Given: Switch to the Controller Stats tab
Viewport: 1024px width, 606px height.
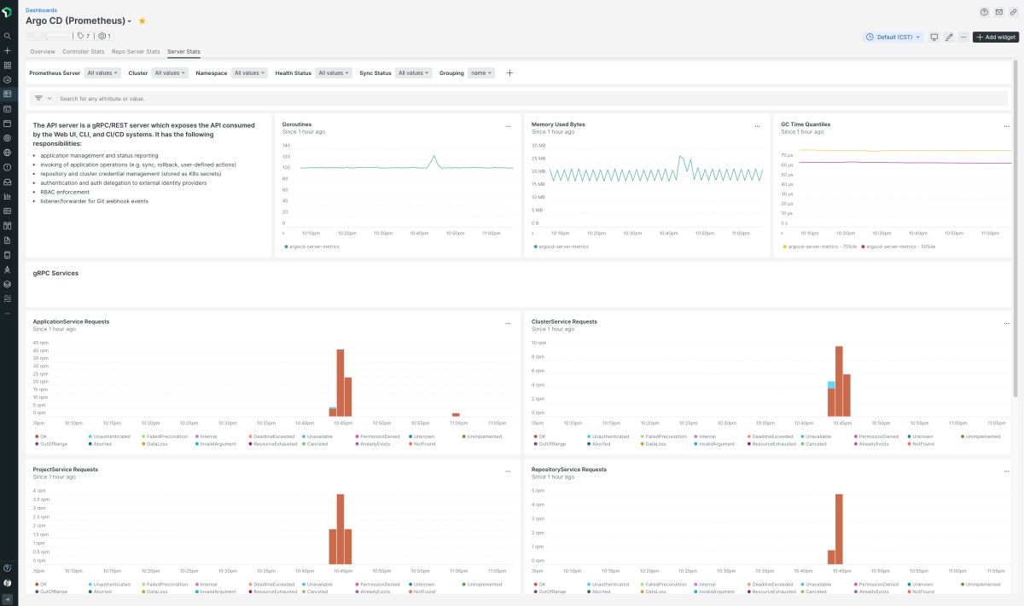Looking at the screenshot, I should coord(84,52).
